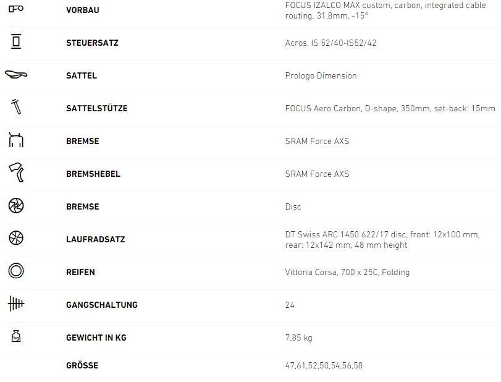Click the Prologo Dimension saddle value
Image resolution: width=501 pixels, height=382 pixels.
point(321,75)
